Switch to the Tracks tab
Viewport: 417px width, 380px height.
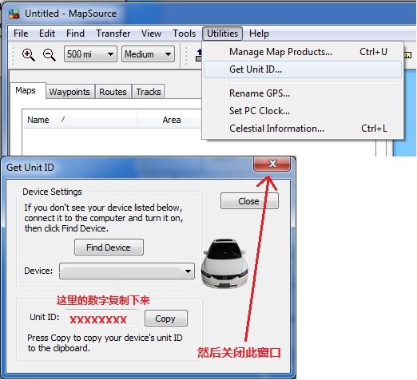point(149,92)
